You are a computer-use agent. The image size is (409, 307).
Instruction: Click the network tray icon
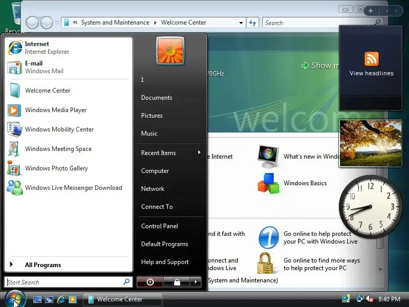[x=360, y=298]
